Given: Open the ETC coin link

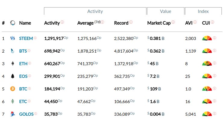Looking at the screenshot, I should pos(23,101).
